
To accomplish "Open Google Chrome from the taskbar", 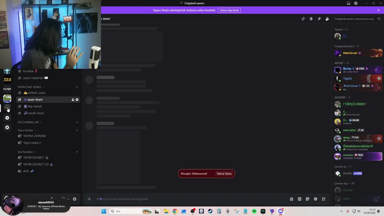I will 175,211.
